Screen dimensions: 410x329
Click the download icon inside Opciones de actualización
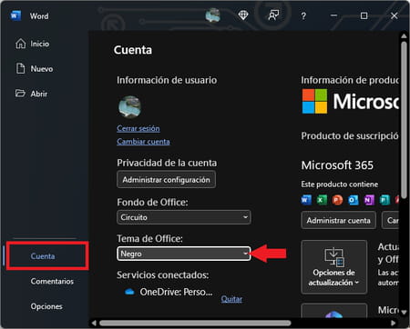[333, 257]
